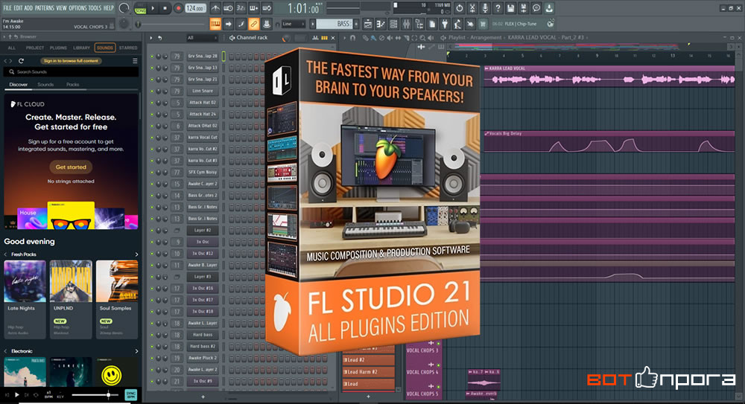Open the Late Nights pack thumbnail
Image resolution: width=745 pixels, height=404 pixels.
click(x=25, y=281)
